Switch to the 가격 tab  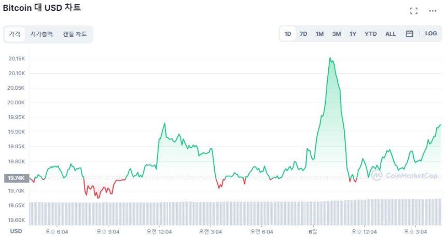(x=15, y=34)
